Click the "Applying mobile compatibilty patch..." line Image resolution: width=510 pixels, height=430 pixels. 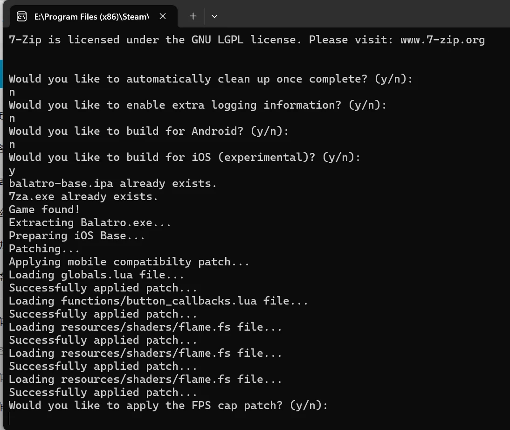point(129,262)
